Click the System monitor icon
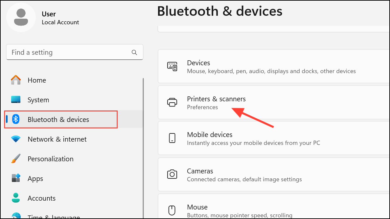Image resolution: width=390 pixels, height=219 pixels. click(16, 100)
